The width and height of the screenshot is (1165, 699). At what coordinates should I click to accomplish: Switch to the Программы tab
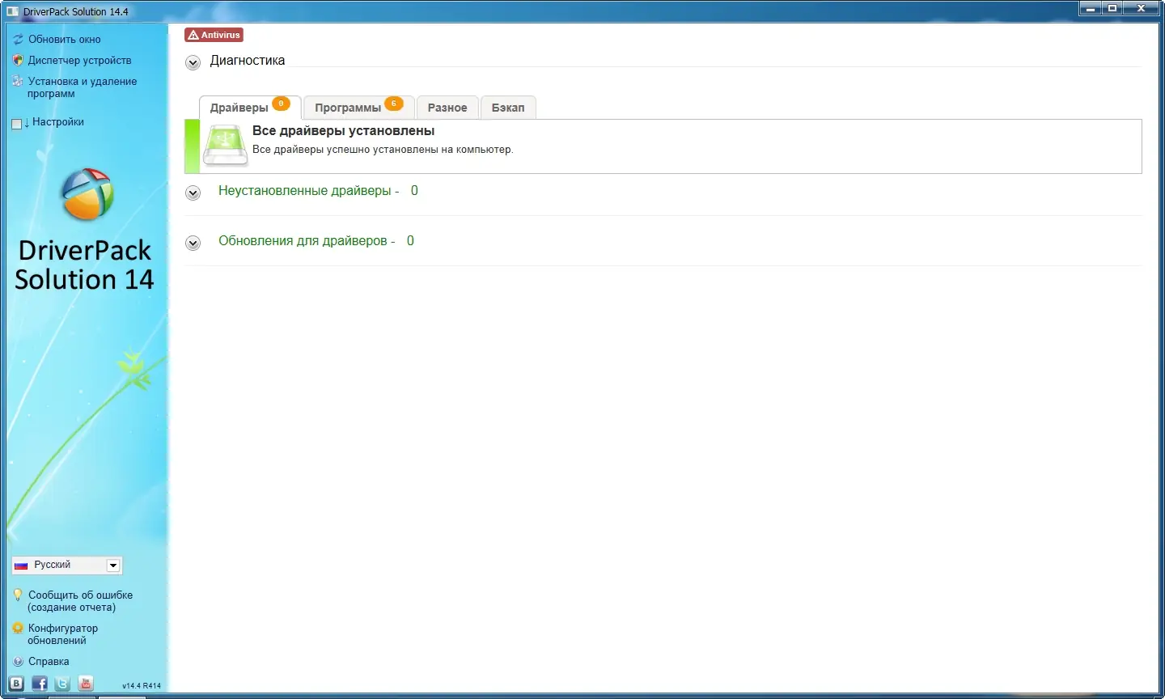point(359,108)
